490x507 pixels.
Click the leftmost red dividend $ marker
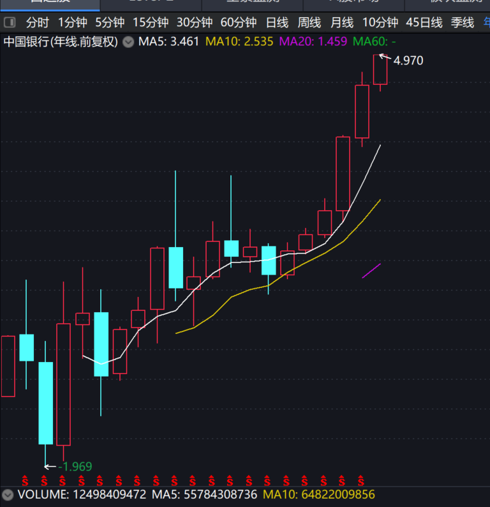pos(26,480)
